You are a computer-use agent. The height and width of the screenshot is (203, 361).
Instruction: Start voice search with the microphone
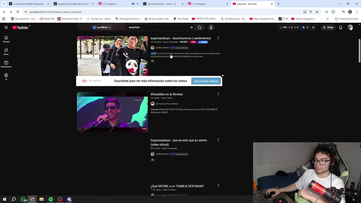tap(211, 27)
